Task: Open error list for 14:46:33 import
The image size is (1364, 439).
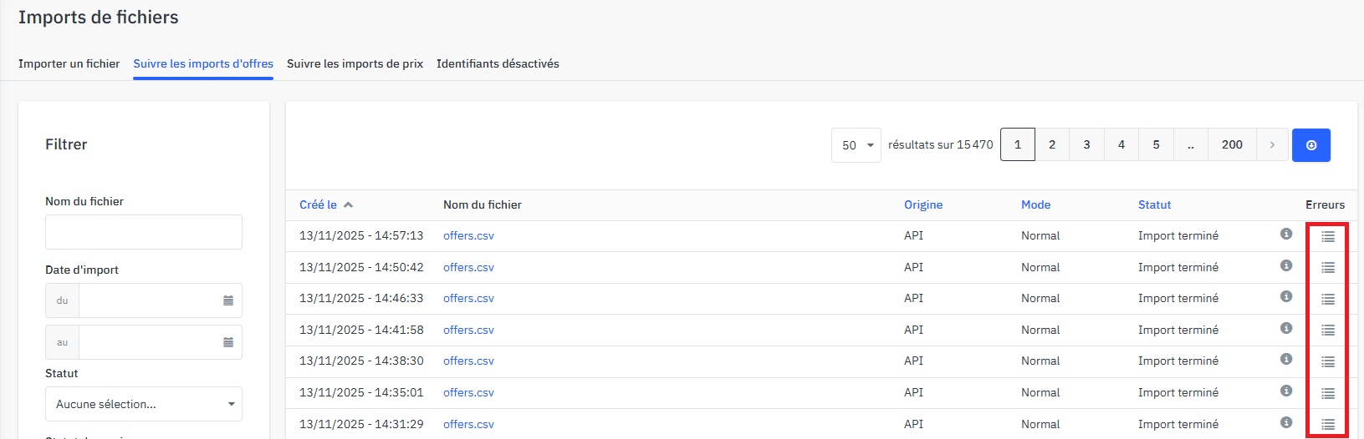Action: 1327,300
